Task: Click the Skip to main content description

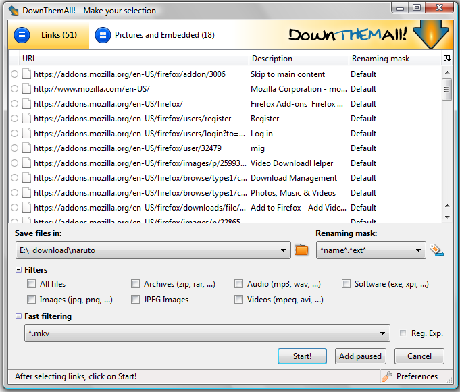Action: click(x=288, y=74)
